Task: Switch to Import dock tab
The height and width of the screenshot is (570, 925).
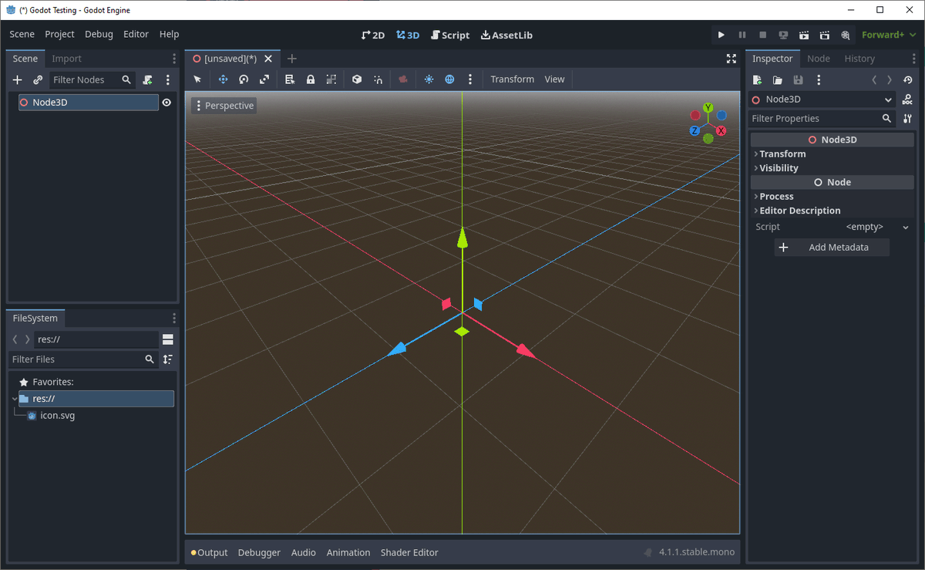Action: click(x=66, y=59)
